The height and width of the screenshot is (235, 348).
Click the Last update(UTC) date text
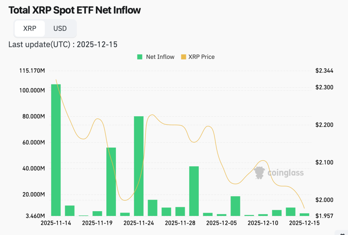(x=63, y=44)
